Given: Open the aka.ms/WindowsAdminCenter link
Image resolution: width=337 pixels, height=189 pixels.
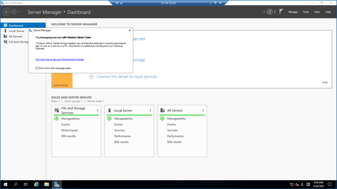Looking at the screenshot, I should [60, 59].
